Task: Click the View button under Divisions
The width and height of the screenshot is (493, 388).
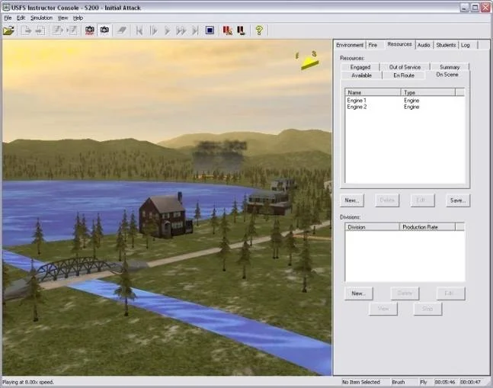Action: click(x=383, y=309)
